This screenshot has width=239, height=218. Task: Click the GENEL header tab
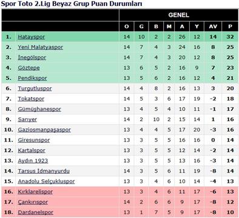point(179,15)
